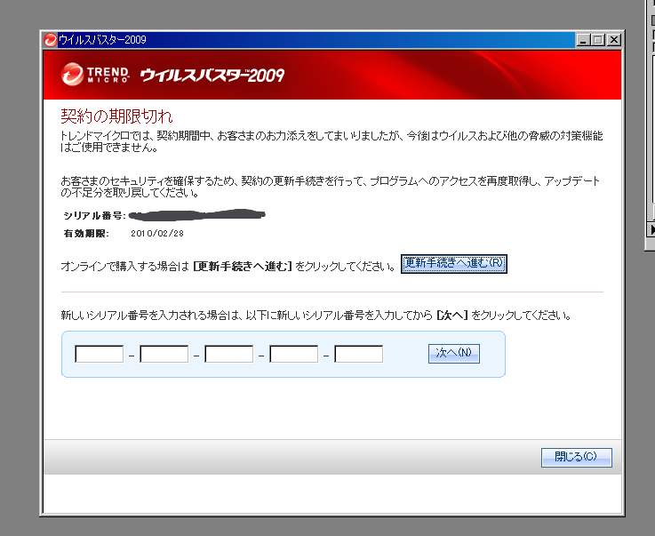Click the title bar Trend Micro icon

click(x=51, y=40)
